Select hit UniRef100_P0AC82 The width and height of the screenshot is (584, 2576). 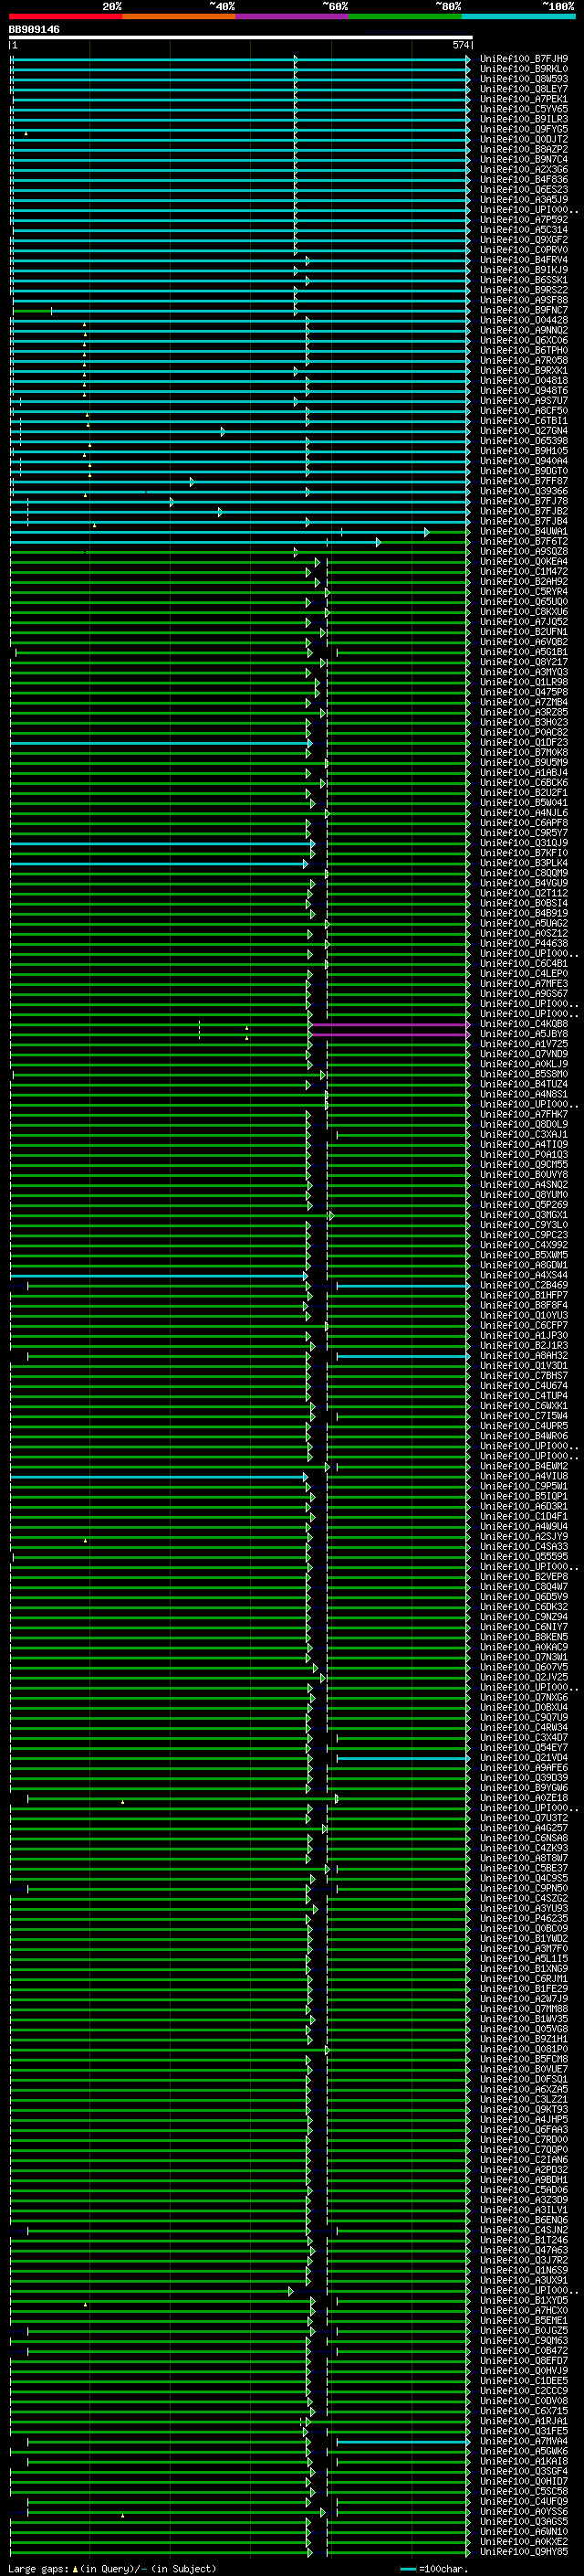click(x=524, y=733)
